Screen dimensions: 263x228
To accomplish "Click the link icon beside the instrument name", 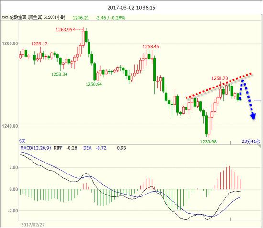I will (5, 17).
